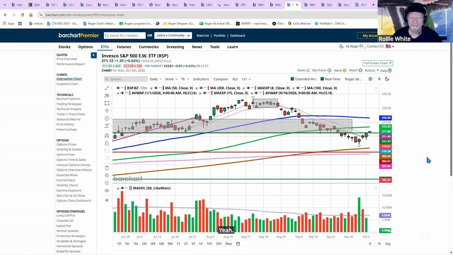The height and width of the screenshot is (255, 453).
Task: Select the line drawing tool
Action: pos(107,88)
